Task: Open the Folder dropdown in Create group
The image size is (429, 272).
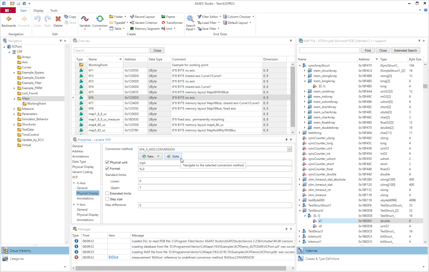Action: 125,17
